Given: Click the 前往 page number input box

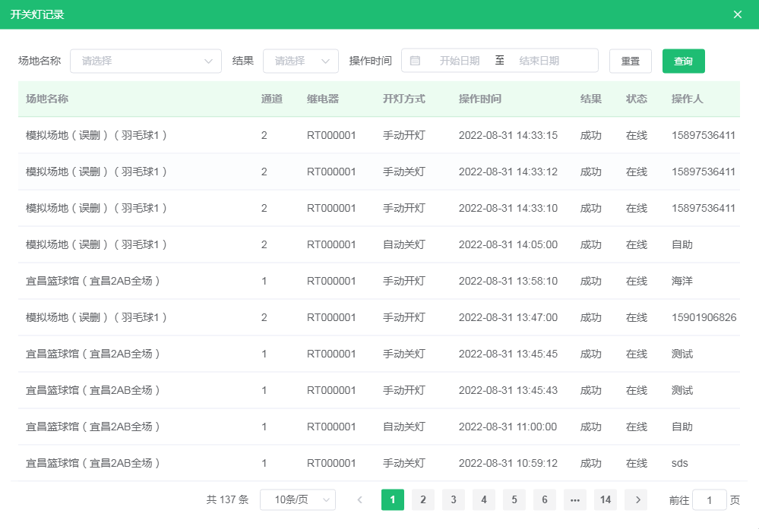Looking at the screenshot, I should click(x=709, y=500).
